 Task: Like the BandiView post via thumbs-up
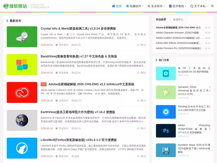pyautogui.click(x=141, y=73)
